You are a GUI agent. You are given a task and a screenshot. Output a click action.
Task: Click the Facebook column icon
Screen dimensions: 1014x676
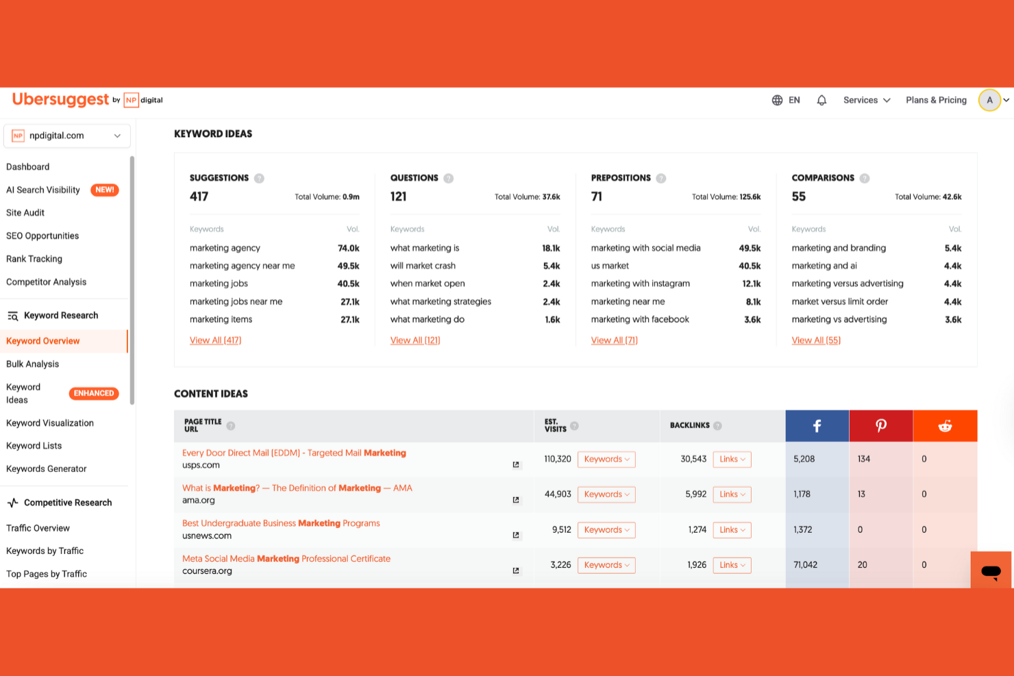817,425
